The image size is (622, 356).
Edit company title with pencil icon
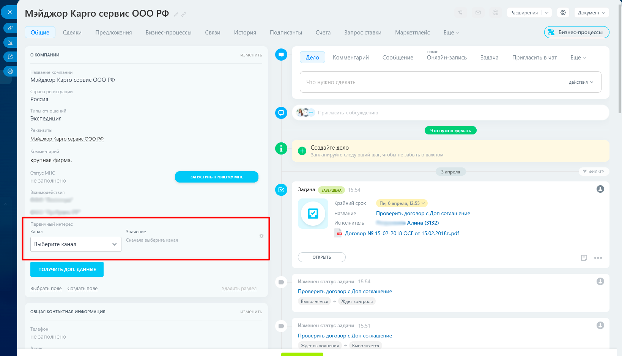click(176, 14)
